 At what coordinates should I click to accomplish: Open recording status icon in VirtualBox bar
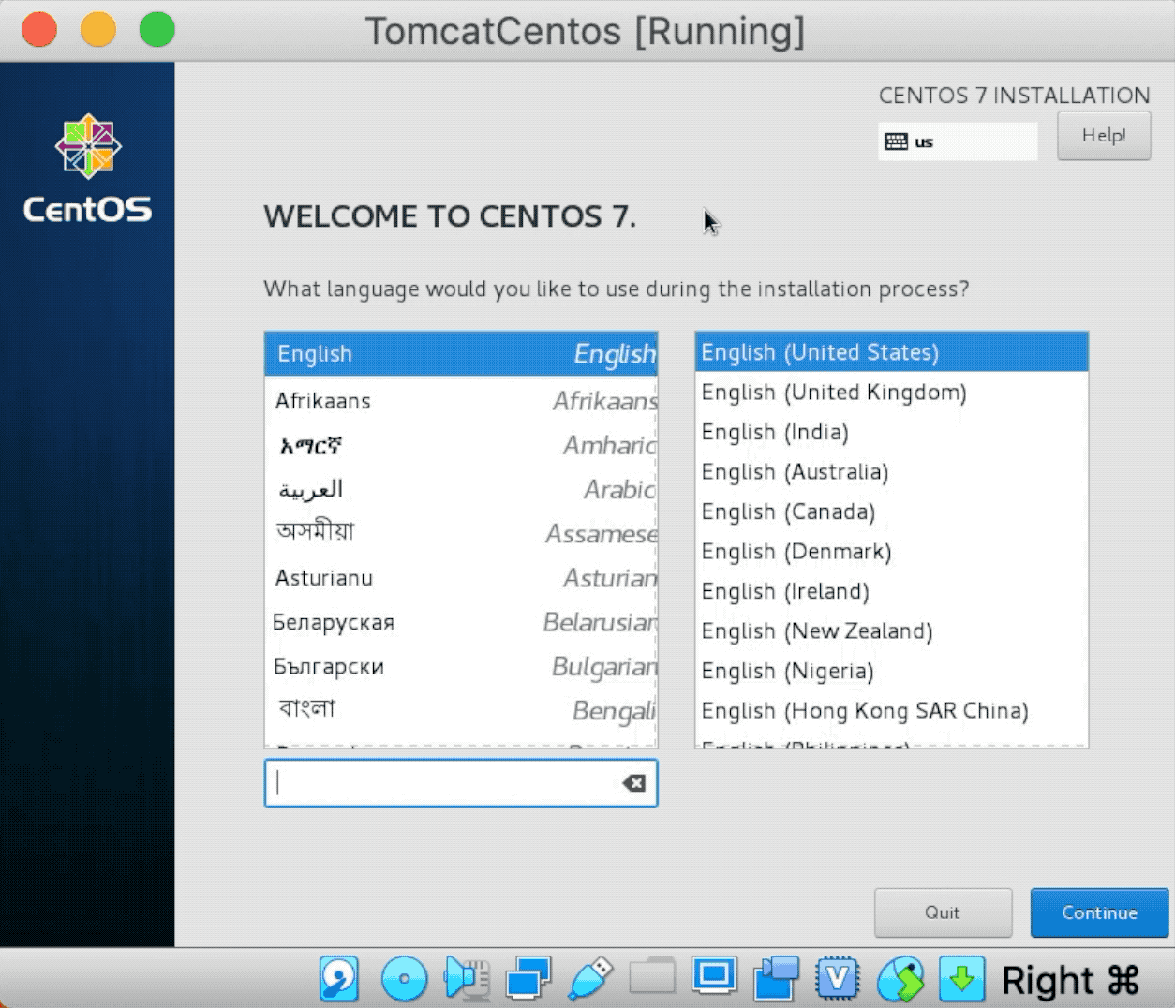click(777, 979)
